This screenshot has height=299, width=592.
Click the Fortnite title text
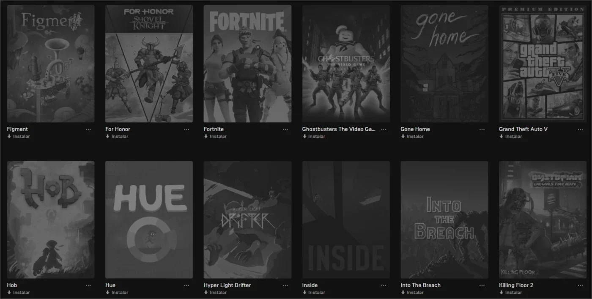pos(214,129)
